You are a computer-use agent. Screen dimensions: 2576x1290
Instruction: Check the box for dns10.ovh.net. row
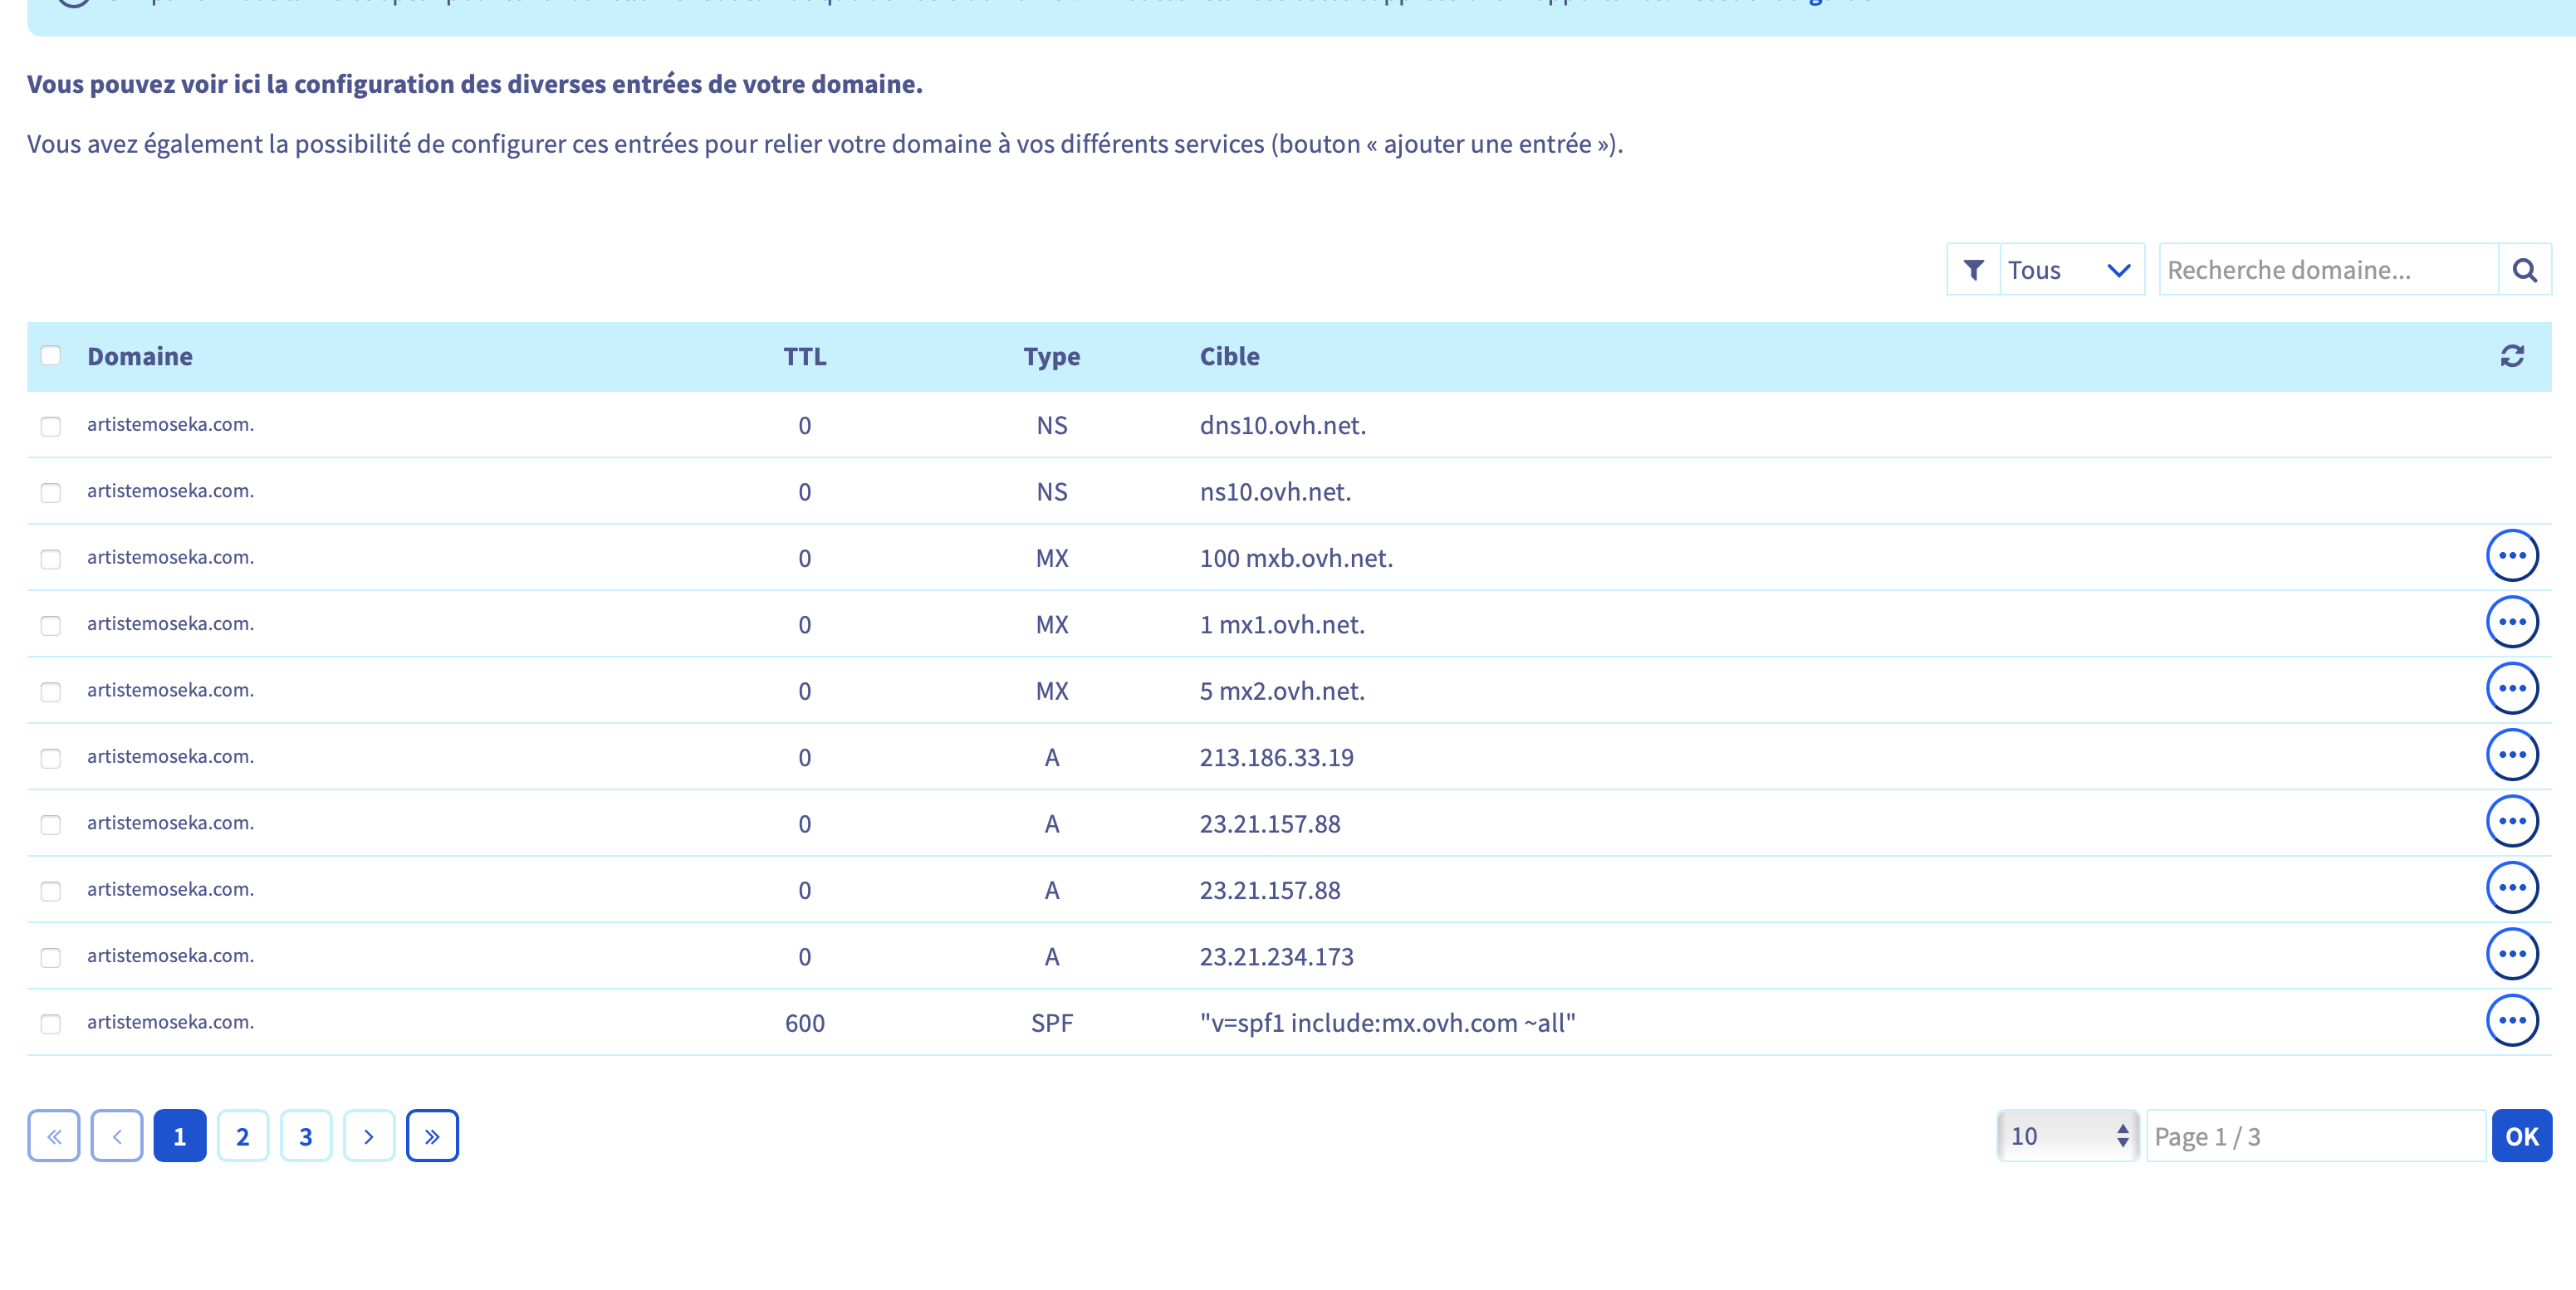[51, 426]
